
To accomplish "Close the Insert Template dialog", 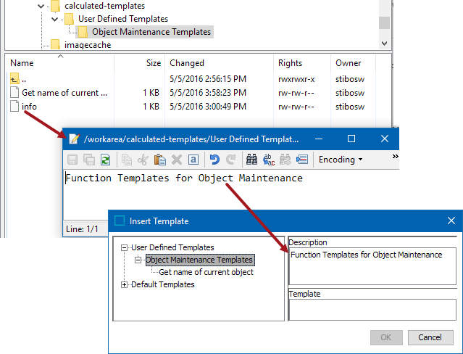I will (x=451, y=221).
